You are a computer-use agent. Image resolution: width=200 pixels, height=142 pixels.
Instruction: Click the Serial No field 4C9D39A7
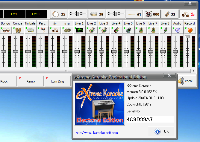click(150, 119)
